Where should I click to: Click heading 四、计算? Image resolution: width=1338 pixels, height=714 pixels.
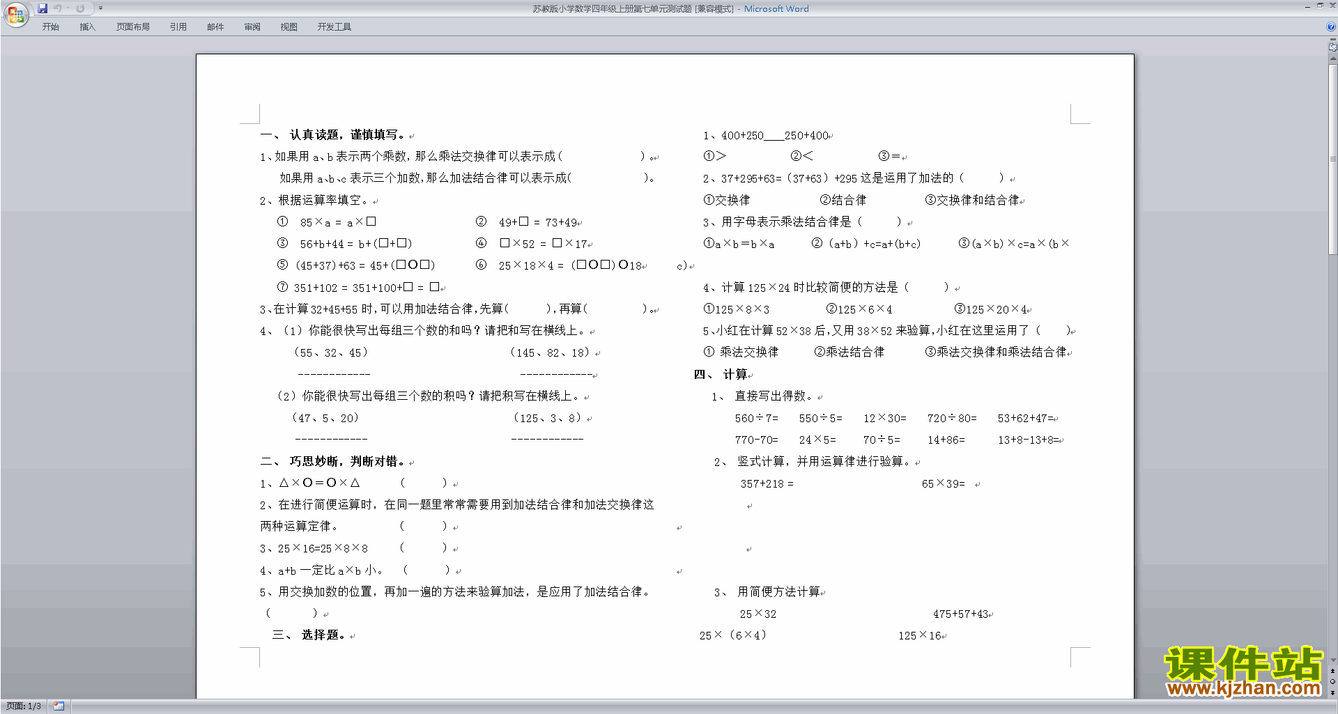[x=721, y=374]
